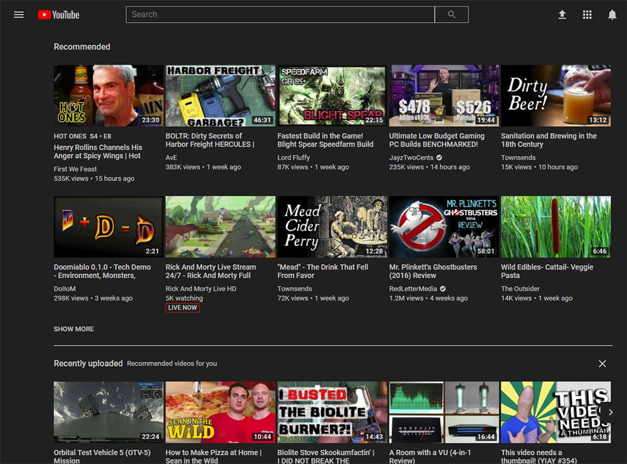627x464 pixels.
Task: Focus the Search input field
Action: click(x=280, y=15)
